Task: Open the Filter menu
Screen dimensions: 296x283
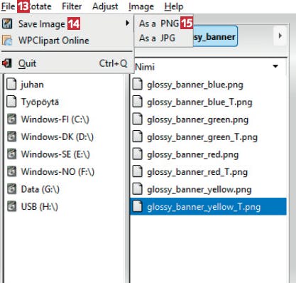Action: pos(72,6)
